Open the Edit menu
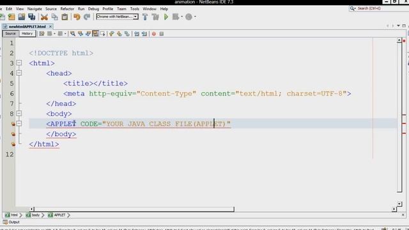The image size is (409, 230). [x=9, y=9]
